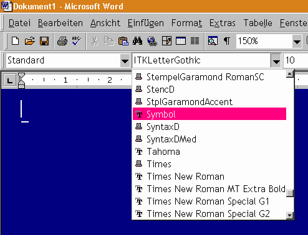Click into the Standard style field
The width and height of the screenshot is (308, 235).
(x=63, y=60)
